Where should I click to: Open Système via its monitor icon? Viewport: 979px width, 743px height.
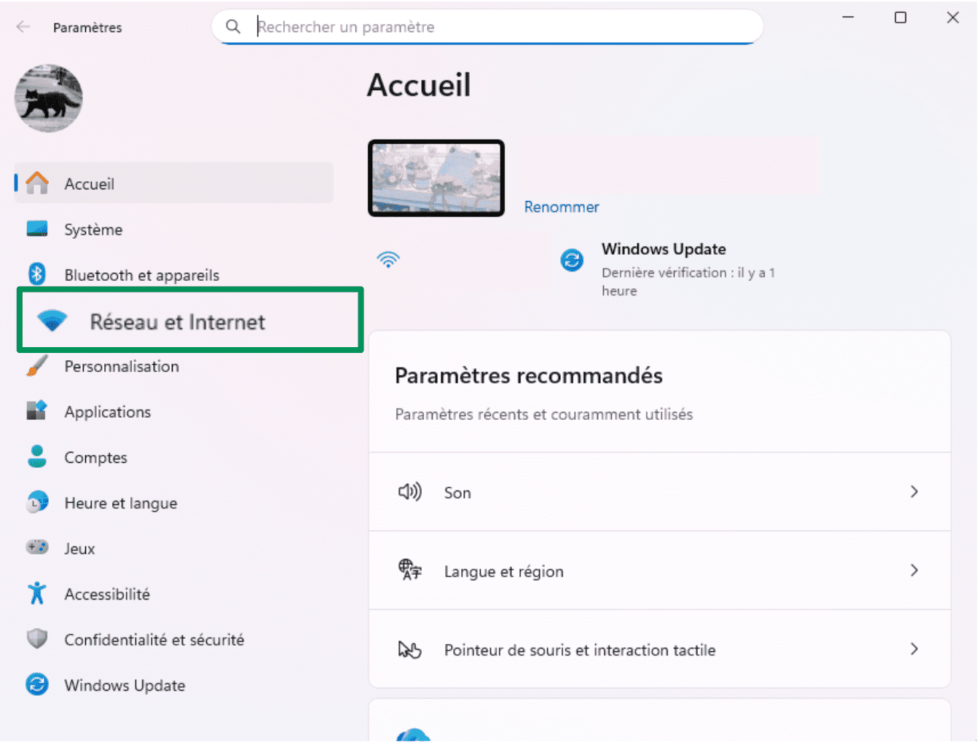pyautogui.click(x=37, y=229)
